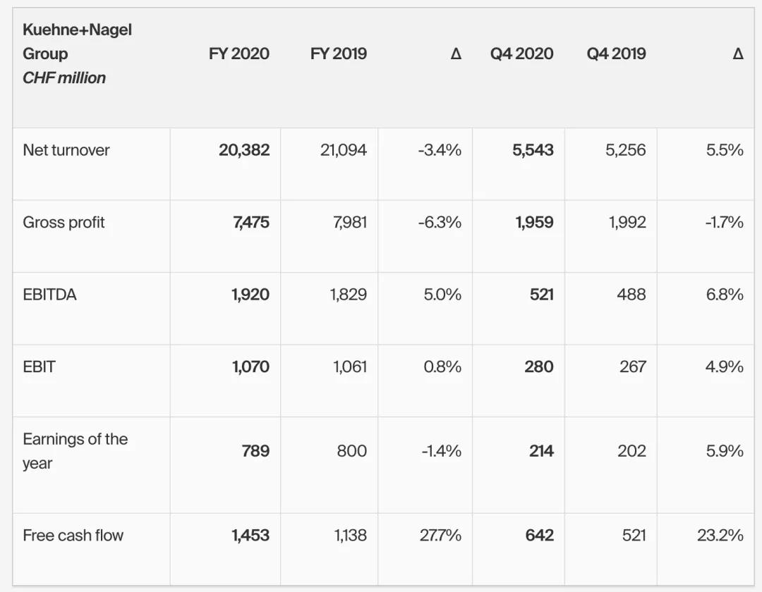Select the 1,070 EBIT value
This screenshot has height=592, width=762.
point(250,366)
